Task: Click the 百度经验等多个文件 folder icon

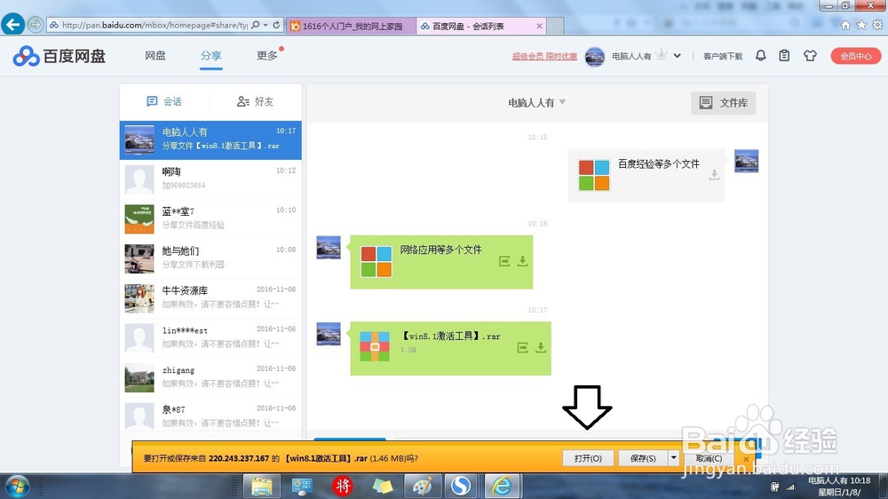Action: pyautogui.click(x=593, y=175)
